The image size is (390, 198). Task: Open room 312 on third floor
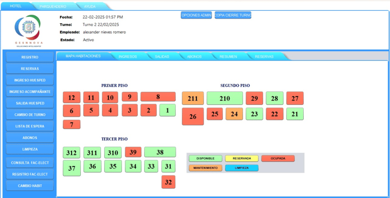click(72, 152)
